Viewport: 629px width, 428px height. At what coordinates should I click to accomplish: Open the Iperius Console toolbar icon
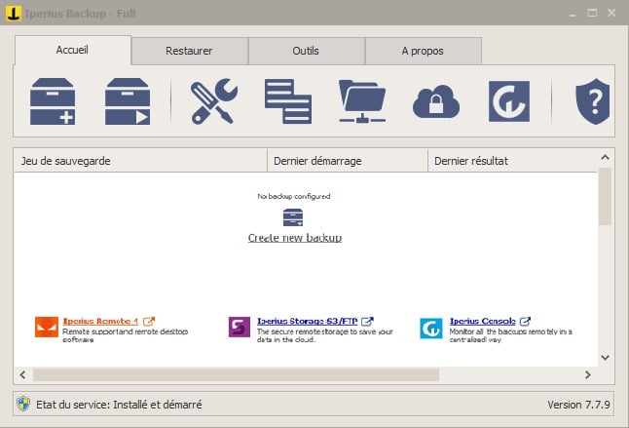tap(508, 101)
